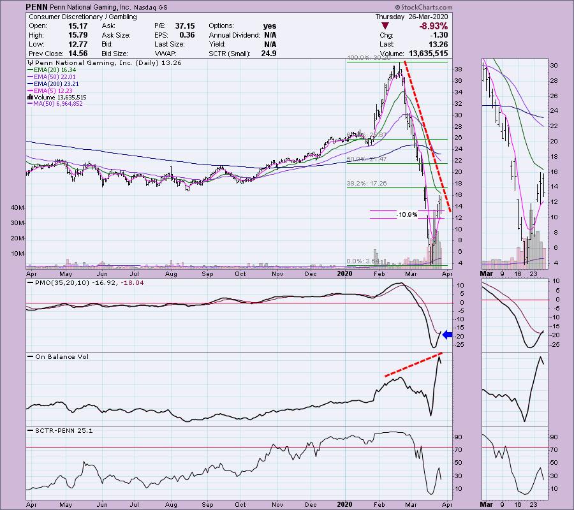This screenshot has height=510, width=574.
Task: Click the P/E value 37.15
Action: coord(185,26)
